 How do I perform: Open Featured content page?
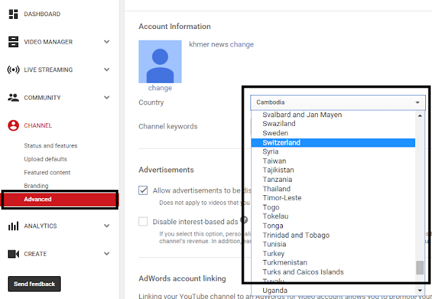(x=47, y=172)
